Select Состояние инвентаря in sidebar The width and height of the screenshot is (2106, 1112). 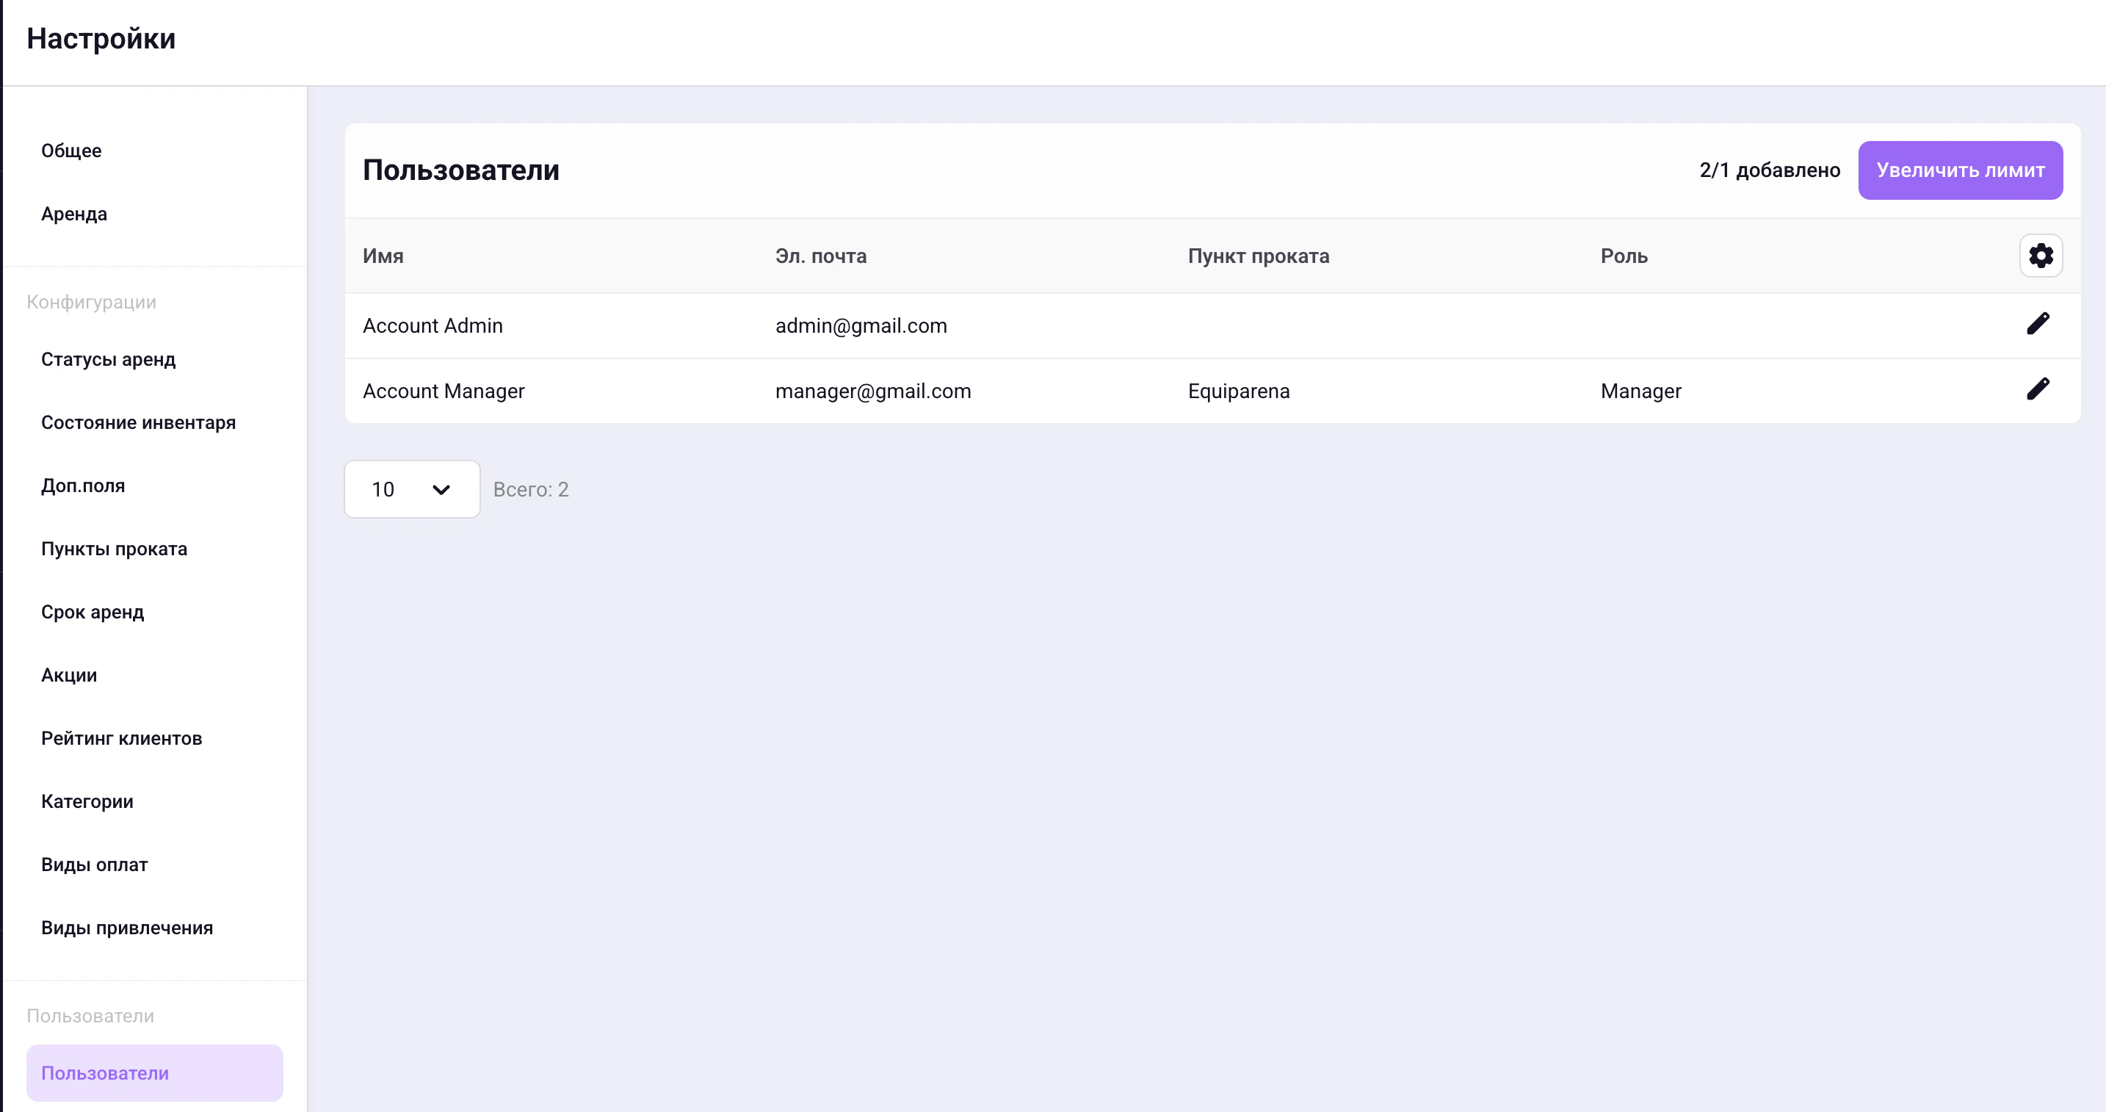click(x=138, y=423)
